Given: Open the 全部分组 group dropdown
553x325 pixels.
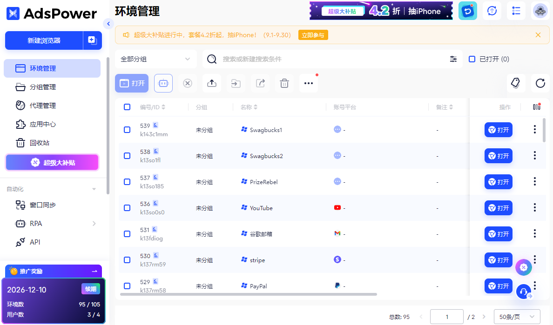Looking at the screenshot, I should tap(156, 59).
